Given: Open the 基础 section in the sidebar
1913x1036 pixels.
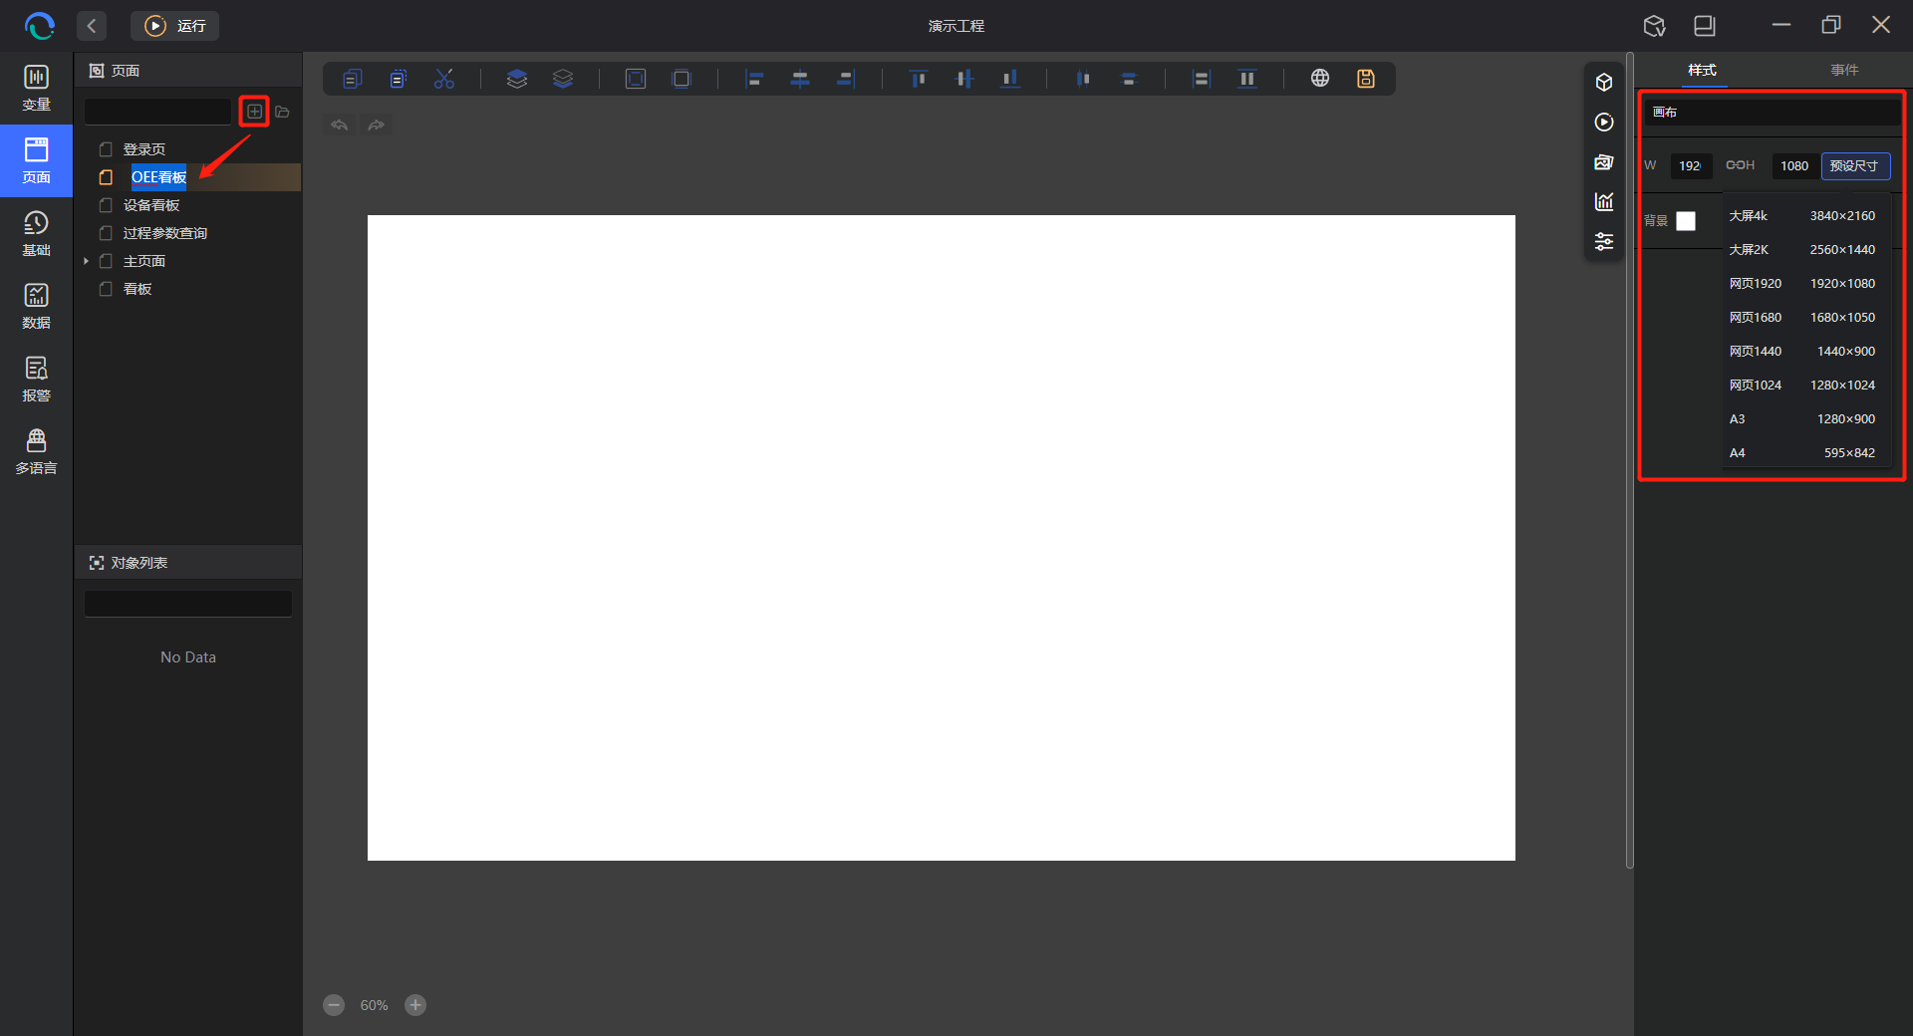Looking at the screenshot, I should pyautogui.click(x=37, y=234).
